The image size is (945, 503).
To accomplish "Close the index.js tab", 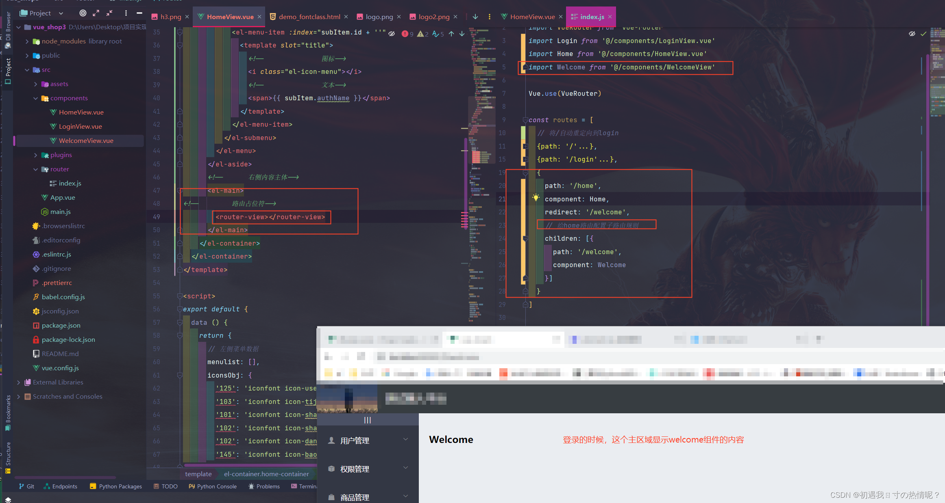I will point(610,17).
